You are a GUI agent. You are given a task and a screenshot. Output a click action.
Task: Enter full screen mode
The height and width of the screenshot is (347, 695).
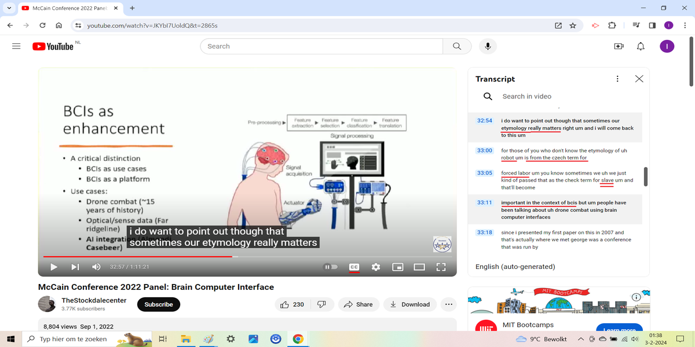pos(441,267)
